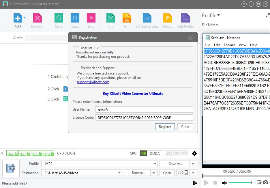The height and width of the screenshot is (188, 270).
Task: Click the Remove toolbar icon
Action: point(37,18)
